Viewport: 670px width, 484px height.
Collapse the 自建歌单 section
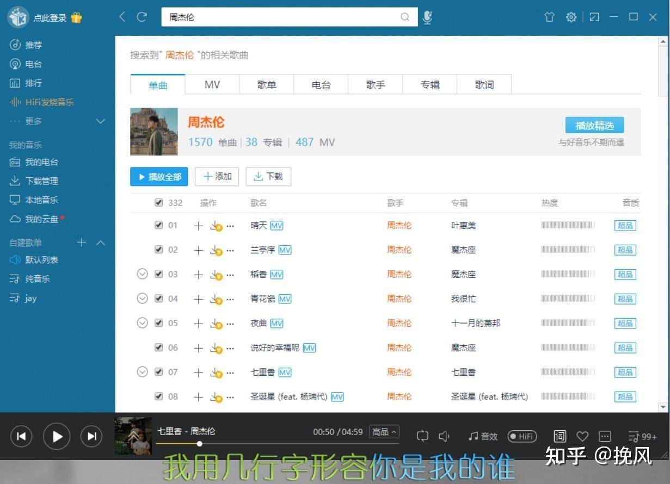pos(101,243)
